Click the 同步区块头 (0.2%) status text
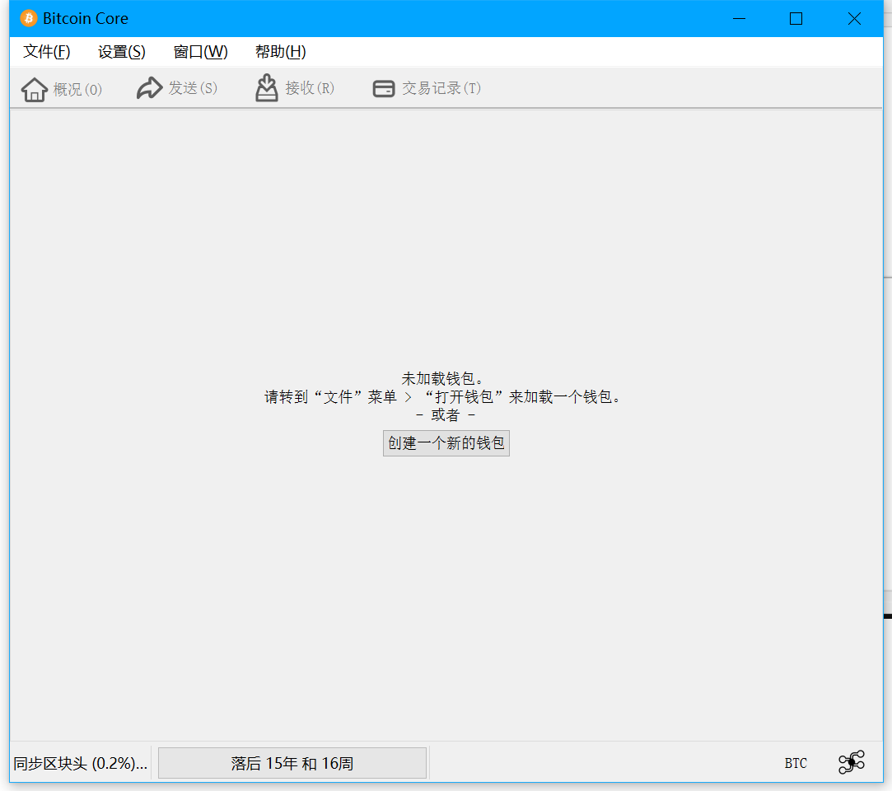The width and height of the screenshot is (892, 791). pos(80,763)
